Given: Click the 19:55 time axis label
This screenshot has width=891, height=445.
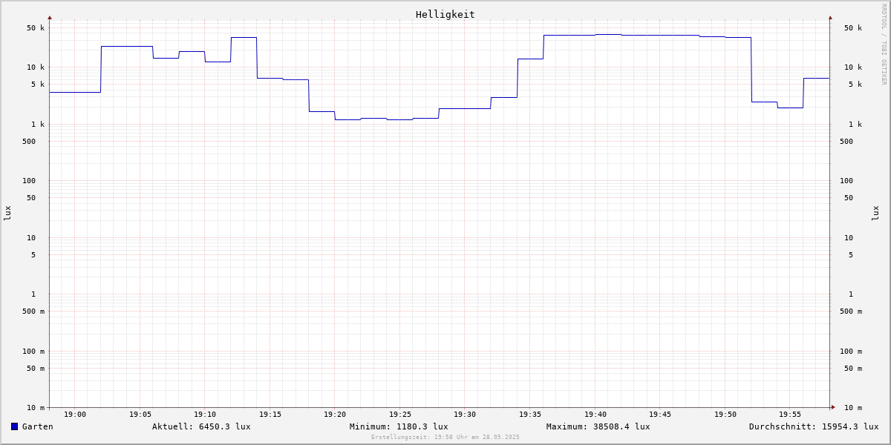Looking at the screenshot, I should (790, 415).
